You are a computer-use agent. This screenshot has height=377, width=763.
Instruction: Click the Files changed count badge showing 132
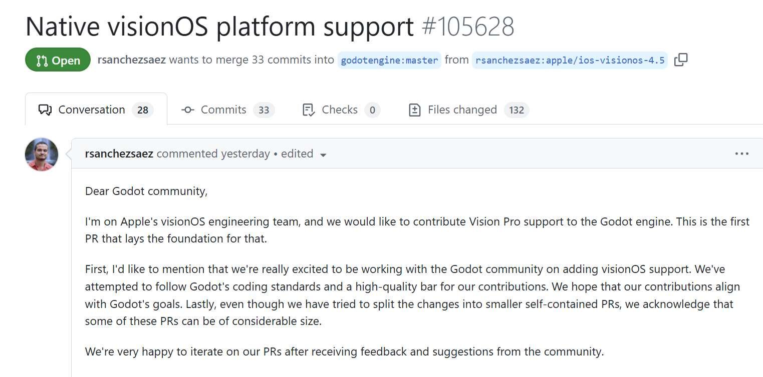(x=516, y=109)
